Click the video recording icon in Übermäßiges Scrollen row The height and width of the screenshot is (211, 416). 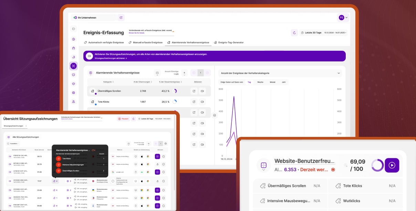coord(202,91)
